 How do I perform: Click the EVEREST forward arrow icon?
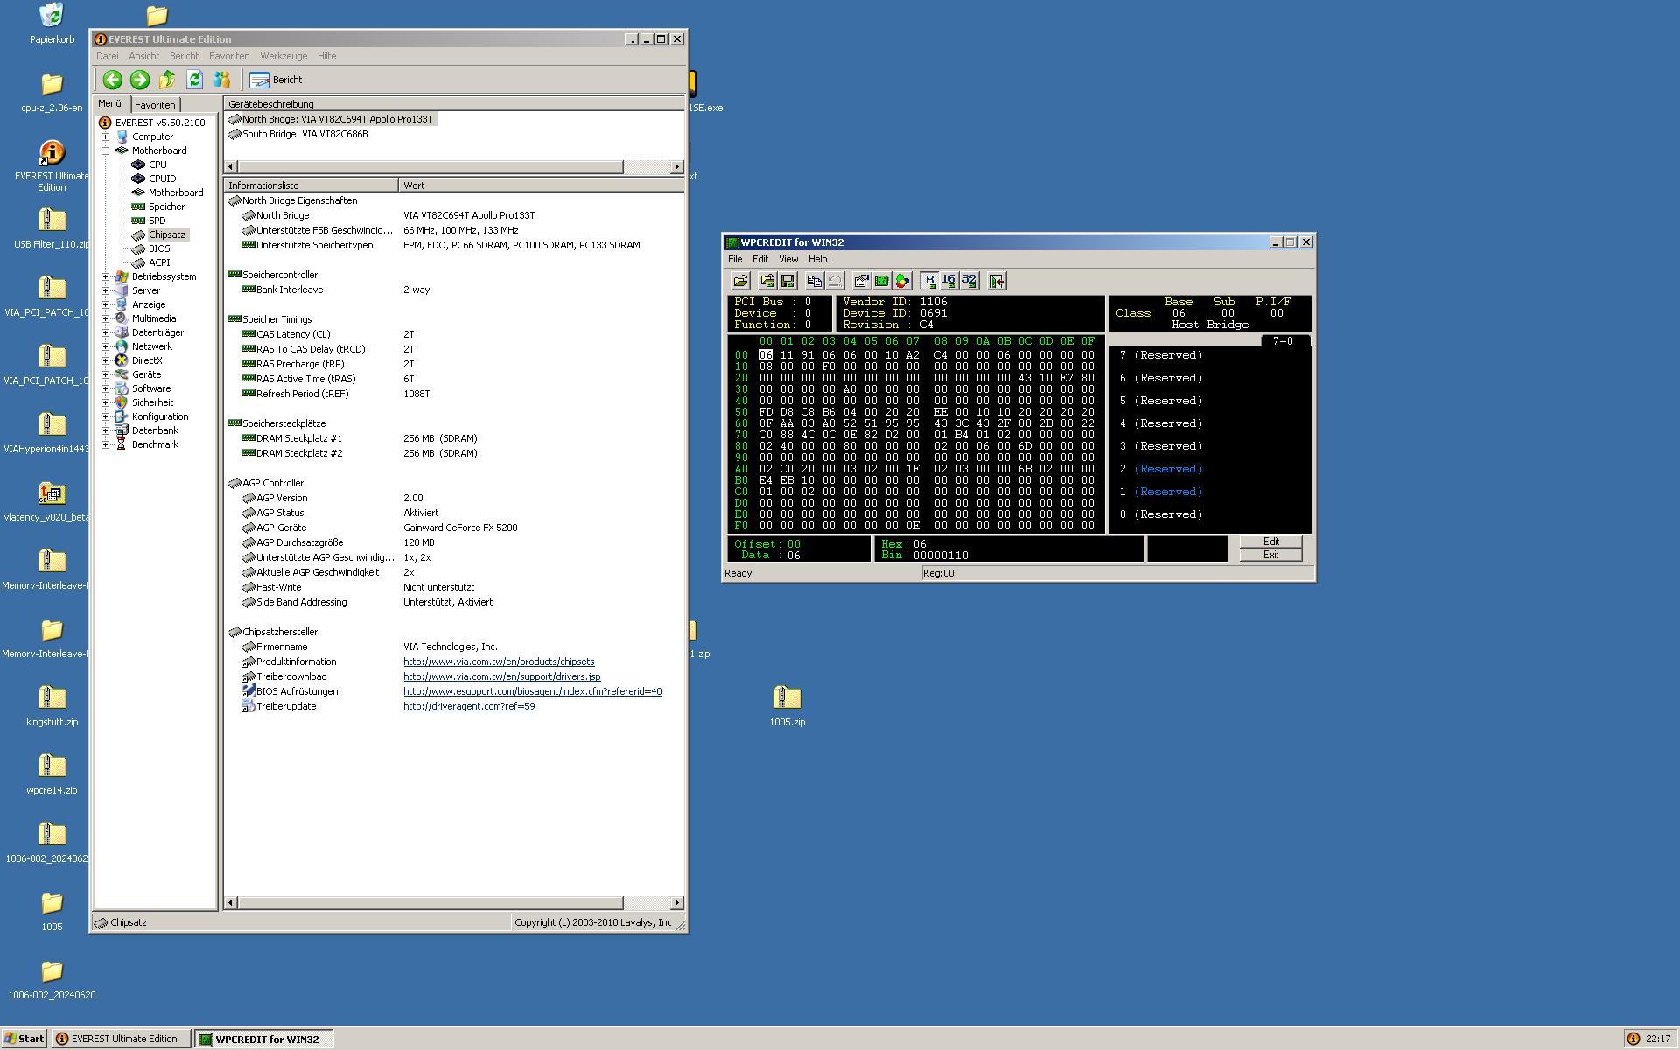(x=139, y=80)
